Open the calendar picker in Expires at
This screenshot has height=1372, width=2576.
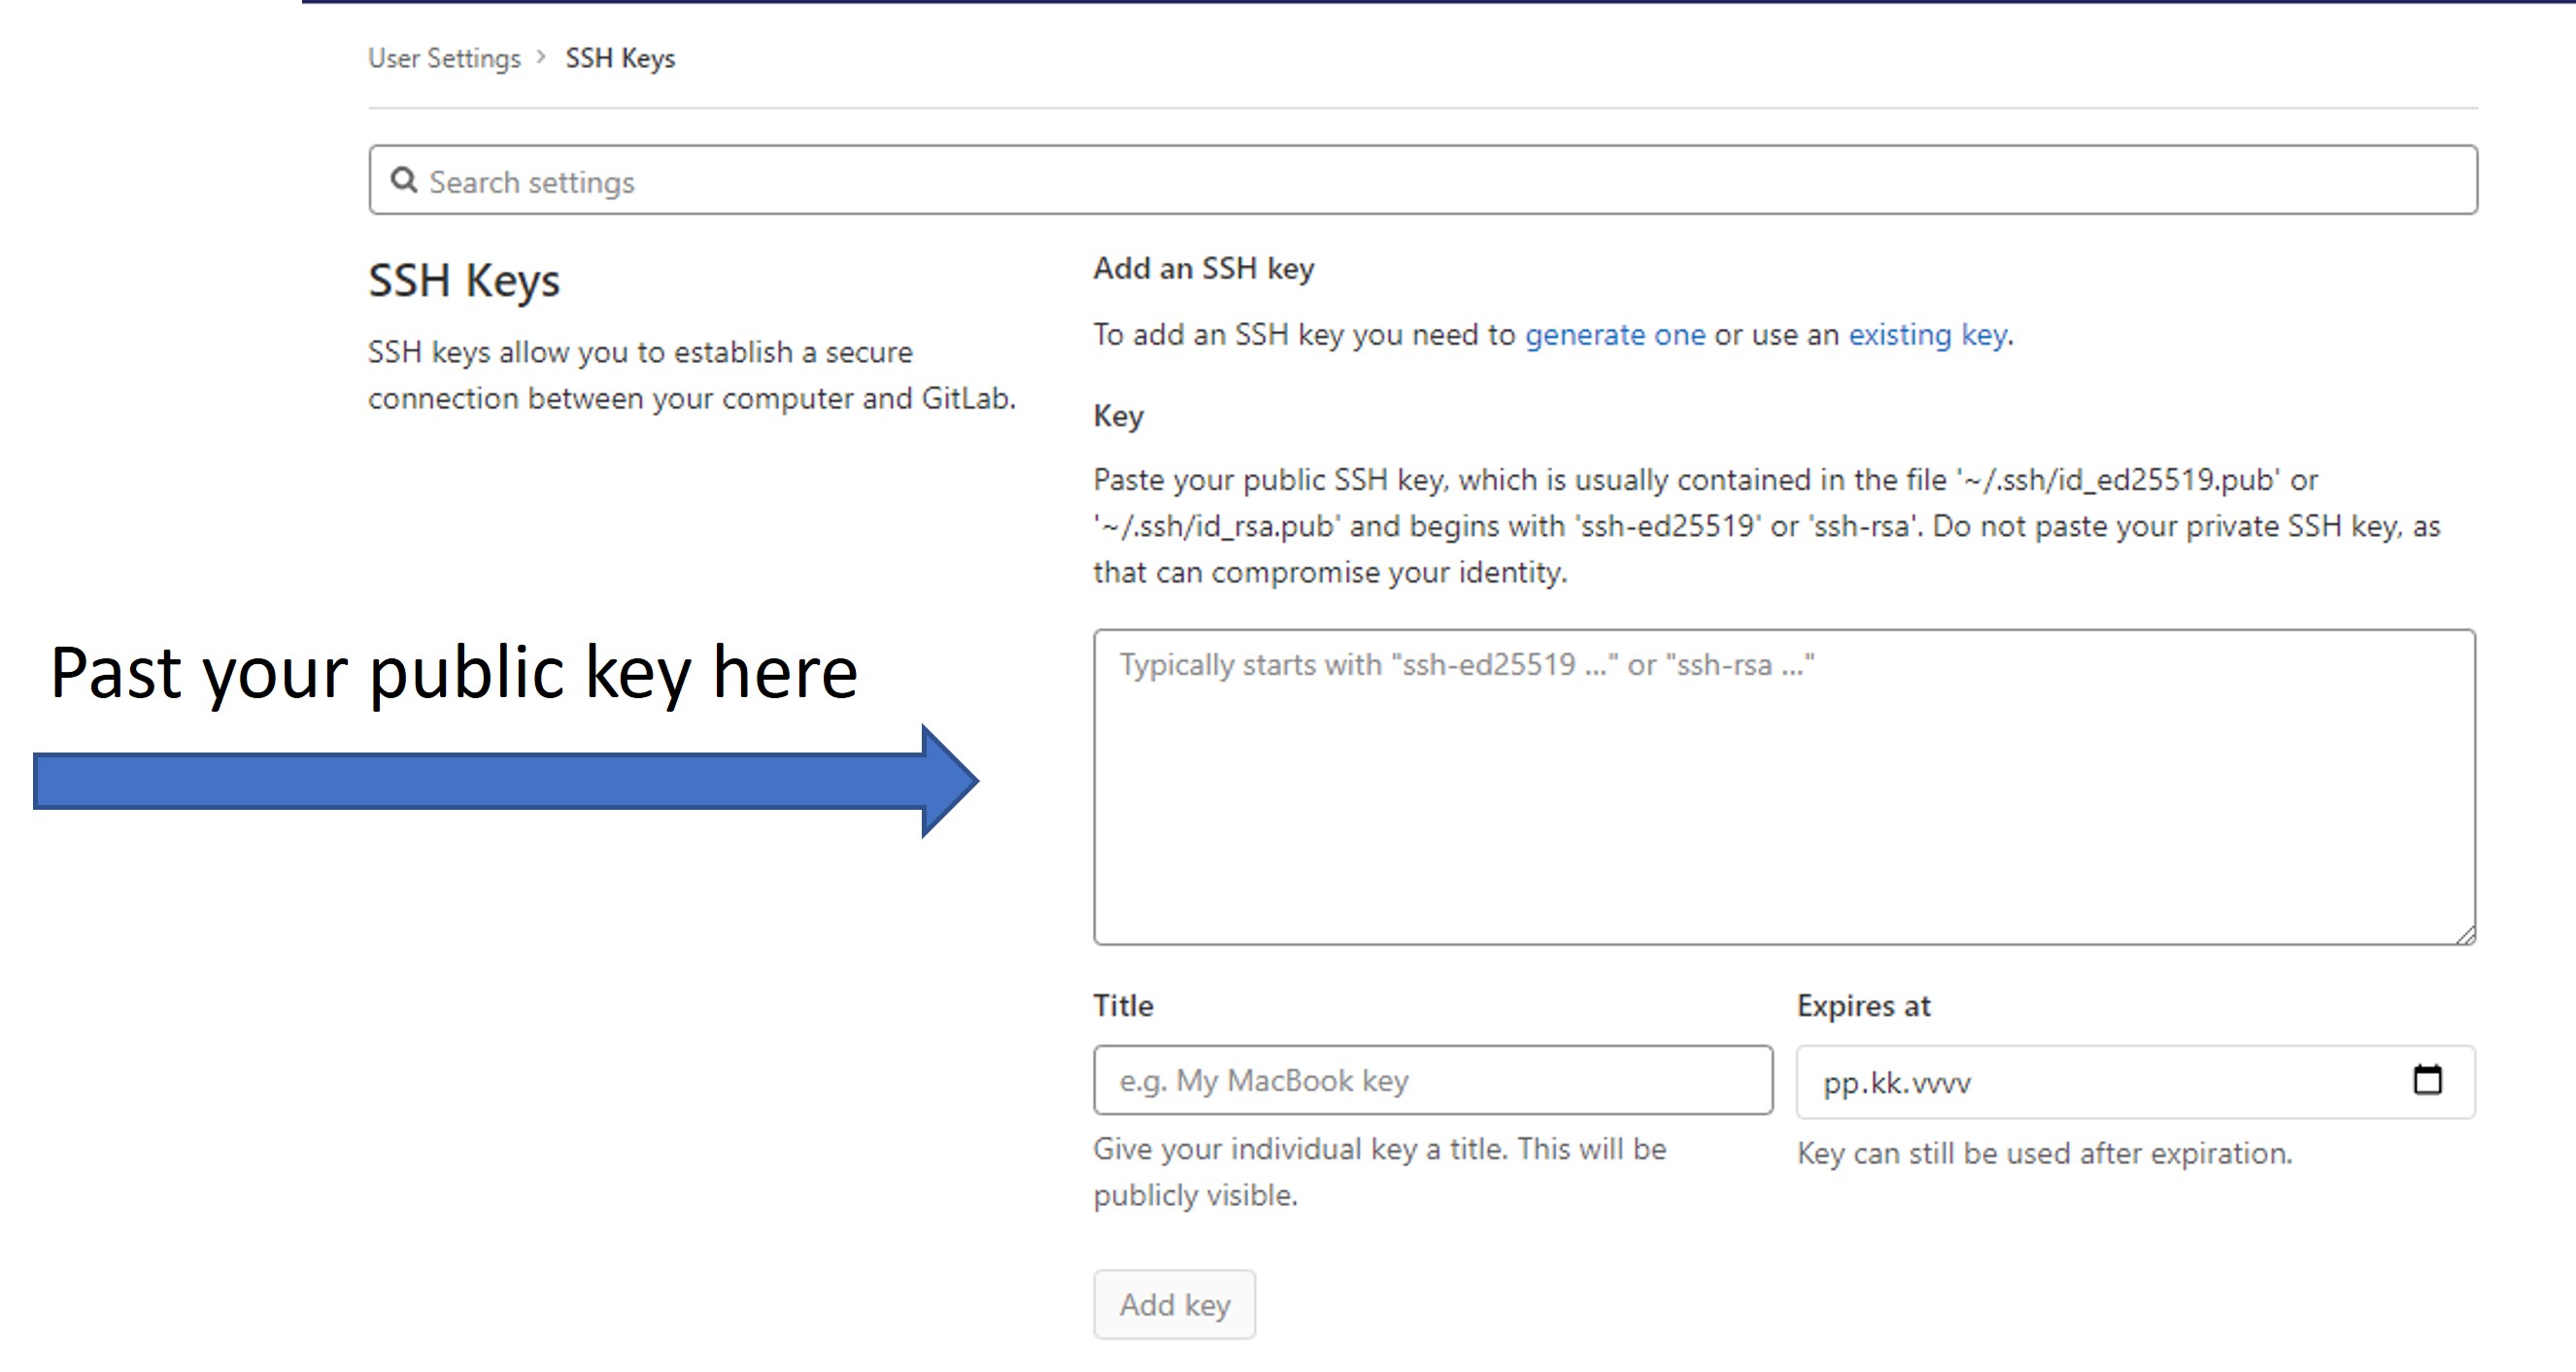(2427, 1079)
